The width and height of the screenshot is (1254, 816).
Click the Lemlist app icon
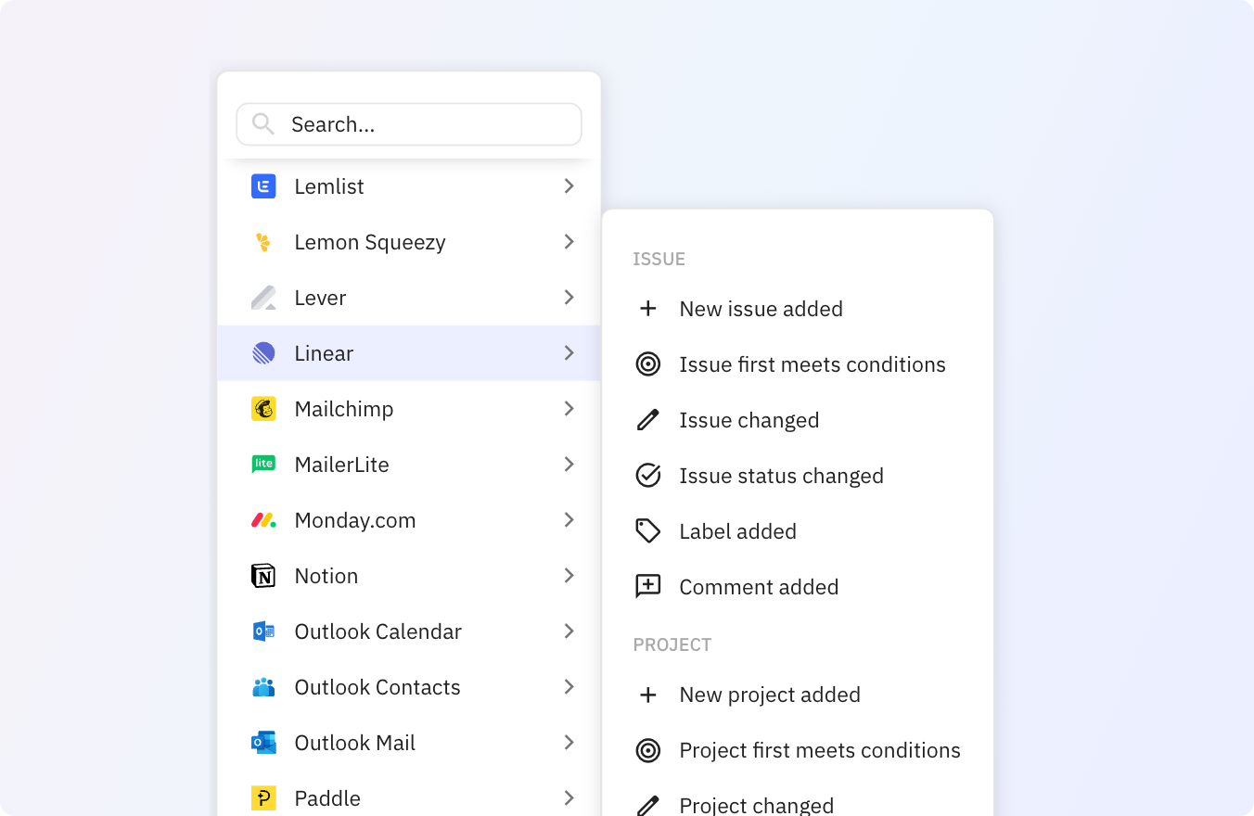click(263, 186)
